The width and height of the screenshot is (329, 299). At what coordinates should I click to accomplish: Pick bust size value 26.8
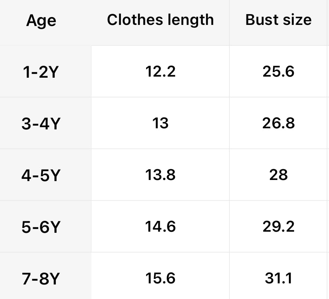pyautogui.click(x=278, y=123)
